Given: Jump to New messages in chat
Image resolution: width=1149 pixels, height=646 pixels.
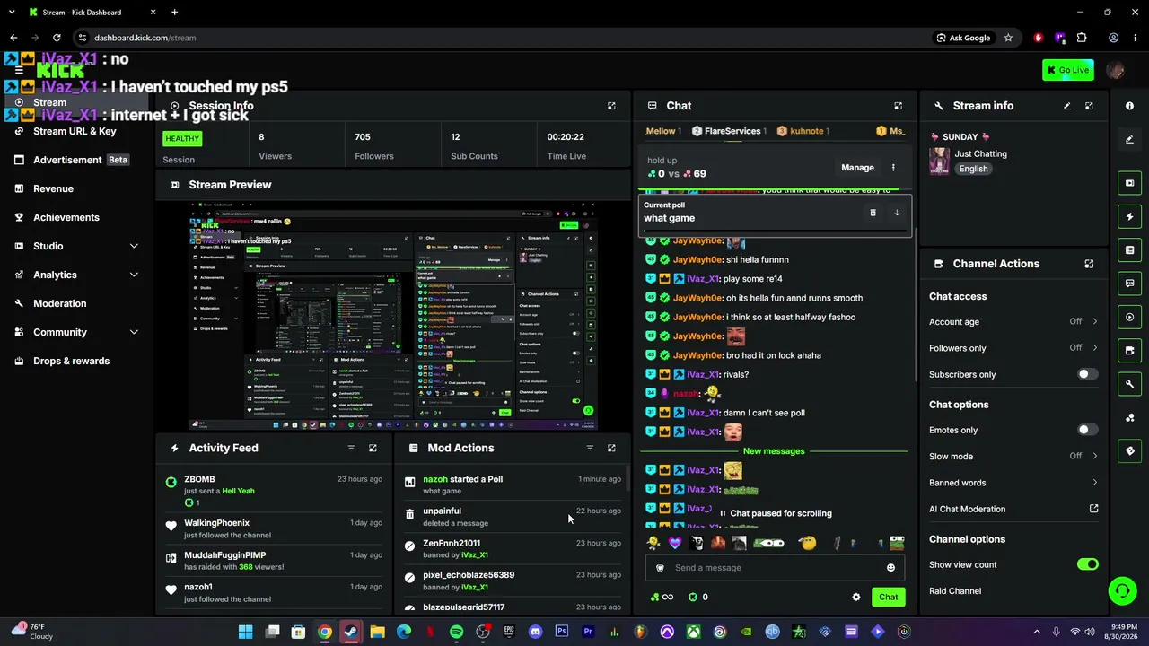Looking at the screenshot, I should [x=774, y=451].
